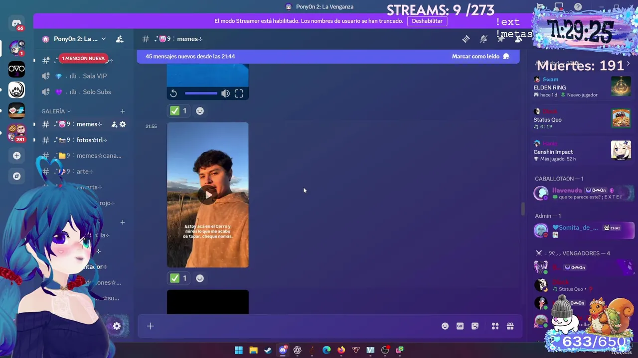
Task: Open Steam from the taskbar
Action: (x=268, y=350)
